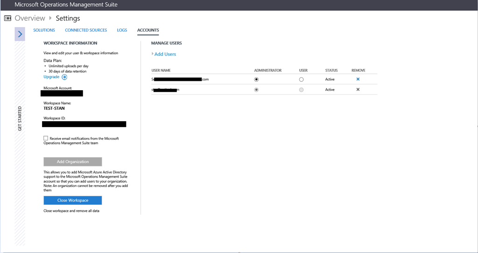Navigate back to Overview breadcrumb
This screenshot has width=478, height=253.
click(x=30, y=18)
